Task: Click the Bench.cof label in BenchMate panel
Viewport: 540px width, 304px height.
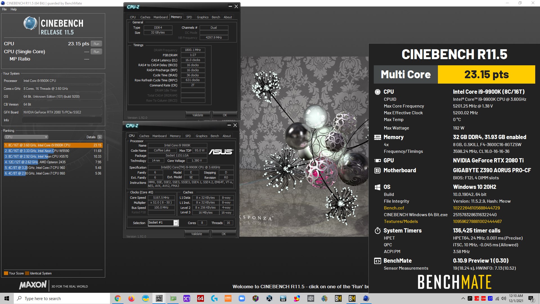Action: [x=394, y=208]
